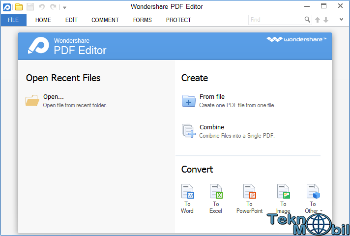Click the To Word convert icon

click(187, 191)
